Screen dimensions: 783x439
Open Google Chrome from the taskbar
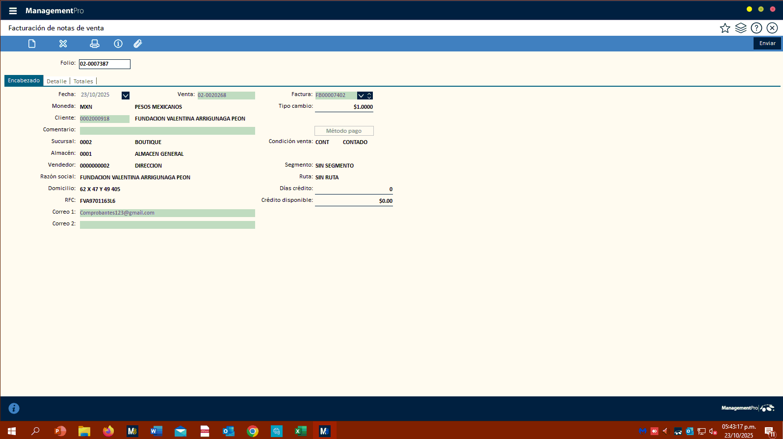tap(253, 431)
